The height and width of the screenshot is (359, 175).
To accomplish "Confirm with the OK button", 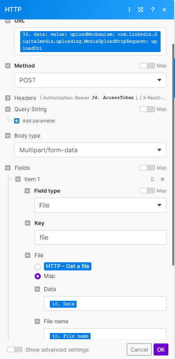I will pyautogui.click(x=161, y=350).
